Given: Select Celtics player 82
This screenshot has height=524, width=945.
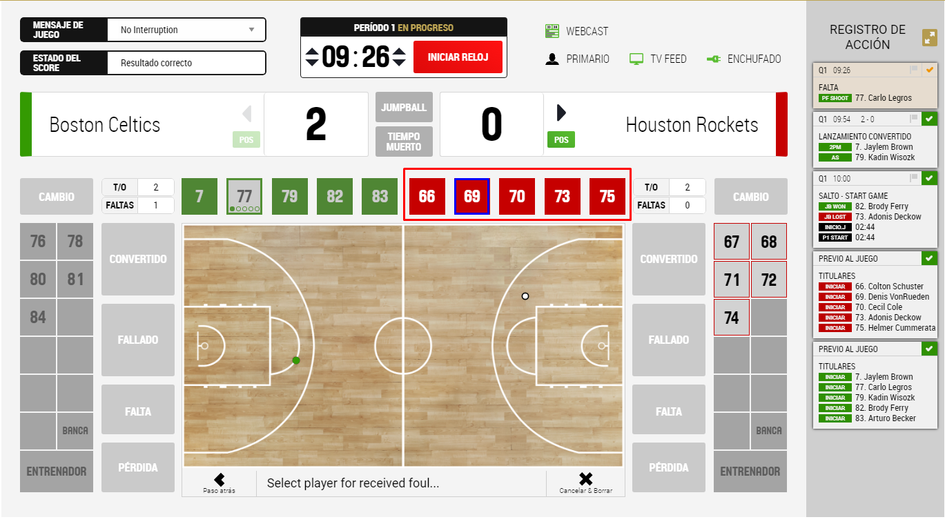Looking at the screenshot, I should coord(335,197).
